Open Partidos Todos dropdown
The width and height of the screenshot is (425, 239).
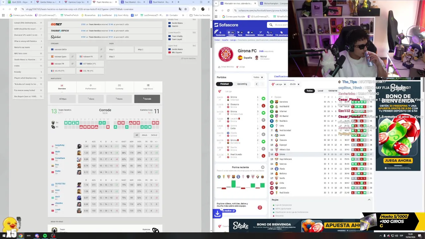tap(258, 77)
